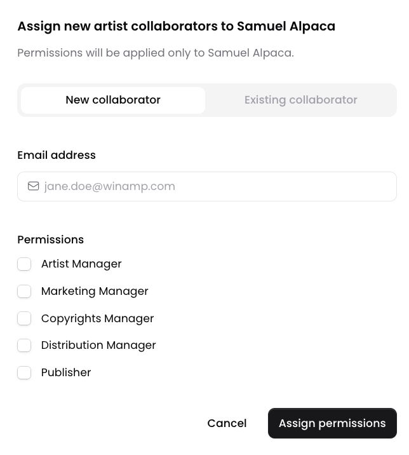Click the Email address field label
This screenshot has height=455, width=409.
pyautogui.click(x=57, y=155)
